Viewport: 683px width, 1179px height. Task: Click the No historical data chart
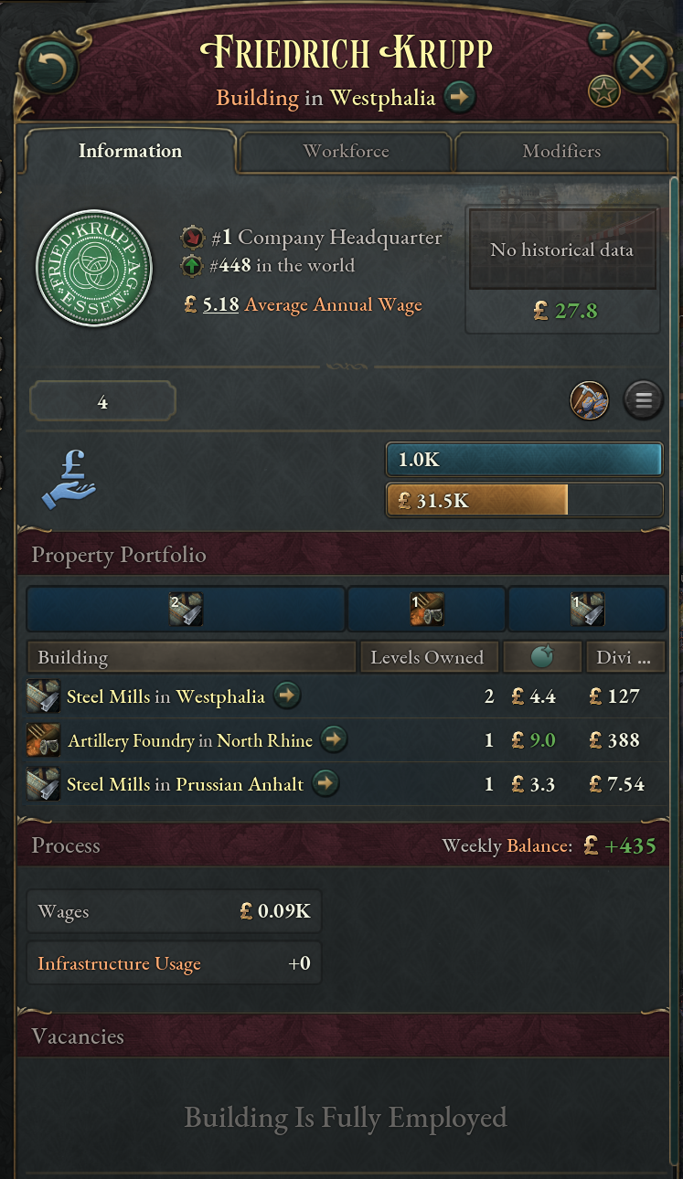click(561, 250)
